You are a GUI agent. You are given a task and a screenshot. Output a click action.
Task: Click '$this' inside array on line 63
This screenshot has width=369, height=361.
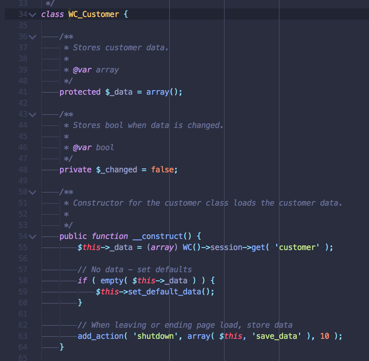point(231,336)
